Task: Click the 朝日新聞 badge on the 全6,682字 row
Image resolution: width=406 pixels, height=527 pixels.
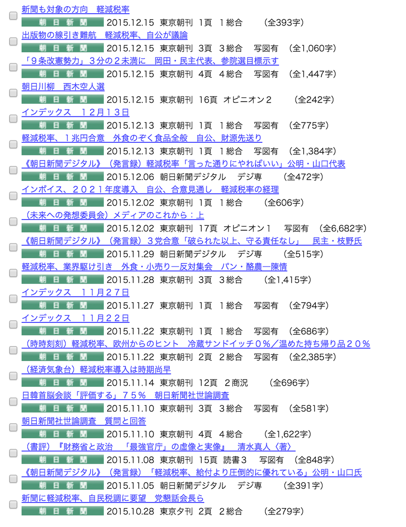Action: [63, 228]
